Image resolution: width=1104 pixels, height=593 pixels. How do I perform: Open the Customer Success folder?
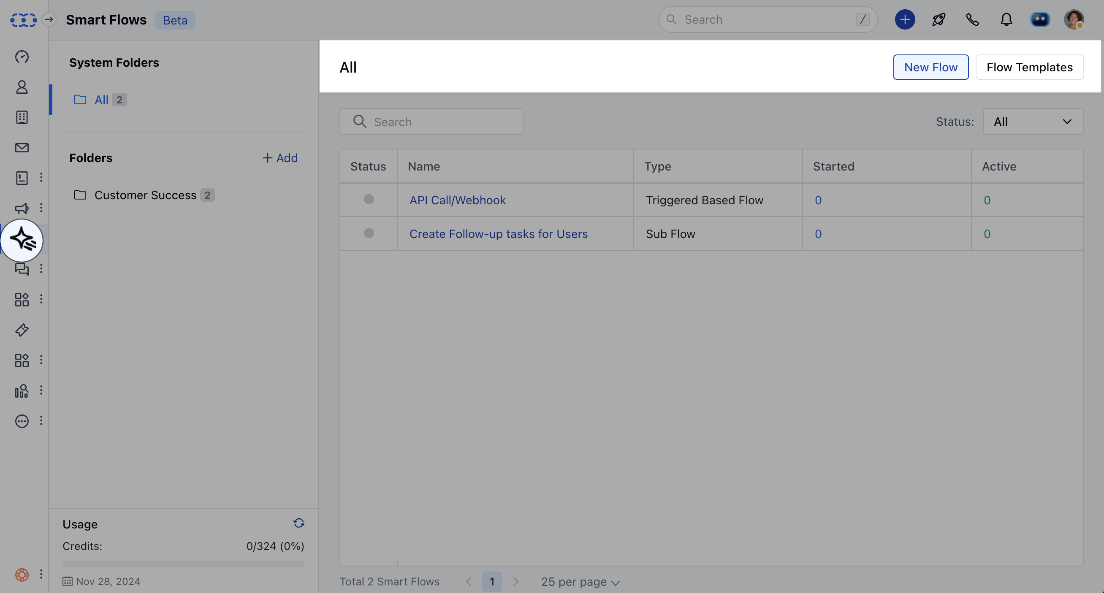coord(145,195)
